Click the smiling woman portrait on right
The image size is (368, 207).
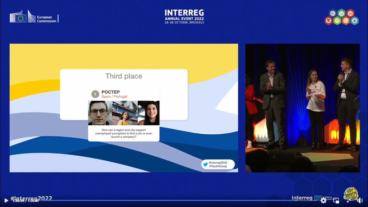[x=148, y=113]
